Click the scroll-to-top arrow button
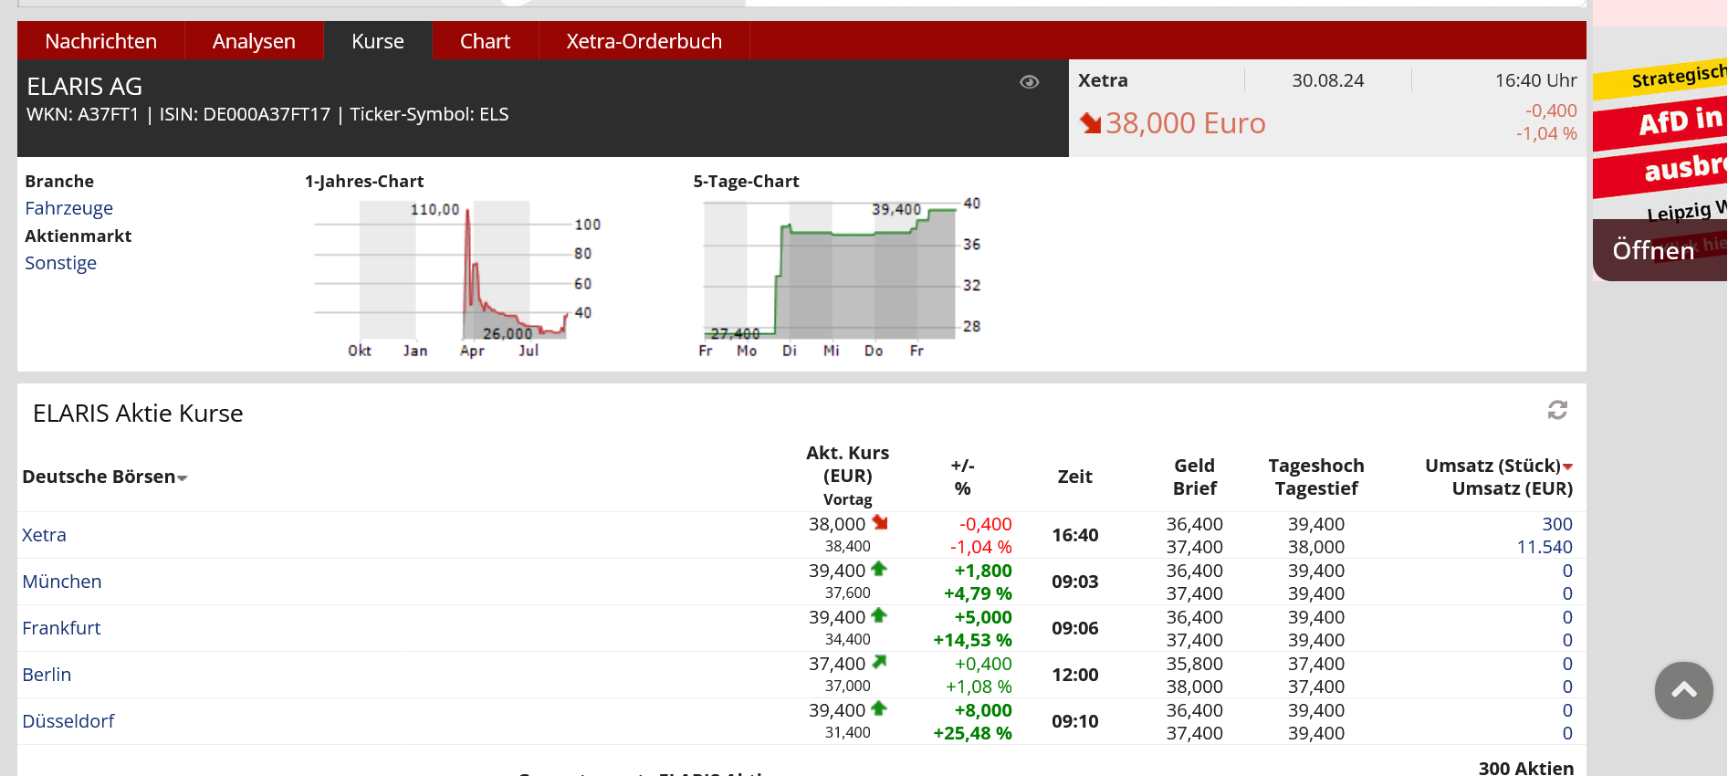Viewport: 1728px width, 776px height. pos(1683,690)
